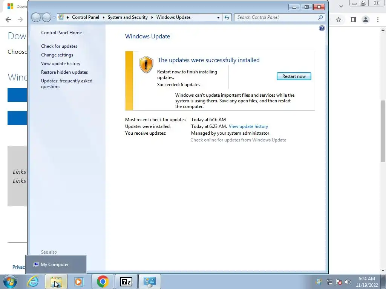Open the address bar history dropdown arrow
The width and height of the screenshot is (386, 289).
(x=218, y=17)
